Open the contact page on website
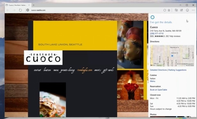 pos(37,70)
